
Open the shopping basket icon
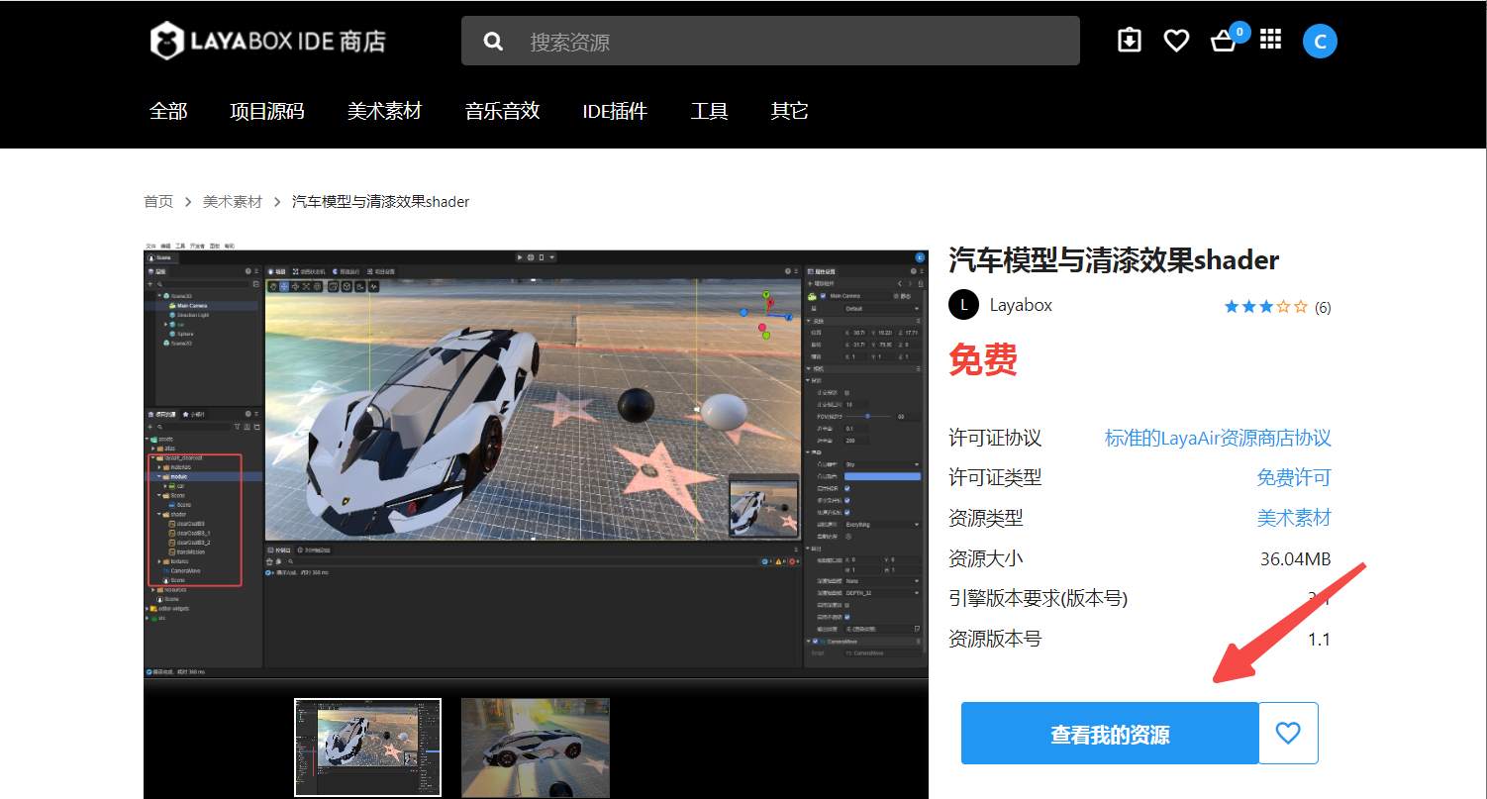(1224, 42)
